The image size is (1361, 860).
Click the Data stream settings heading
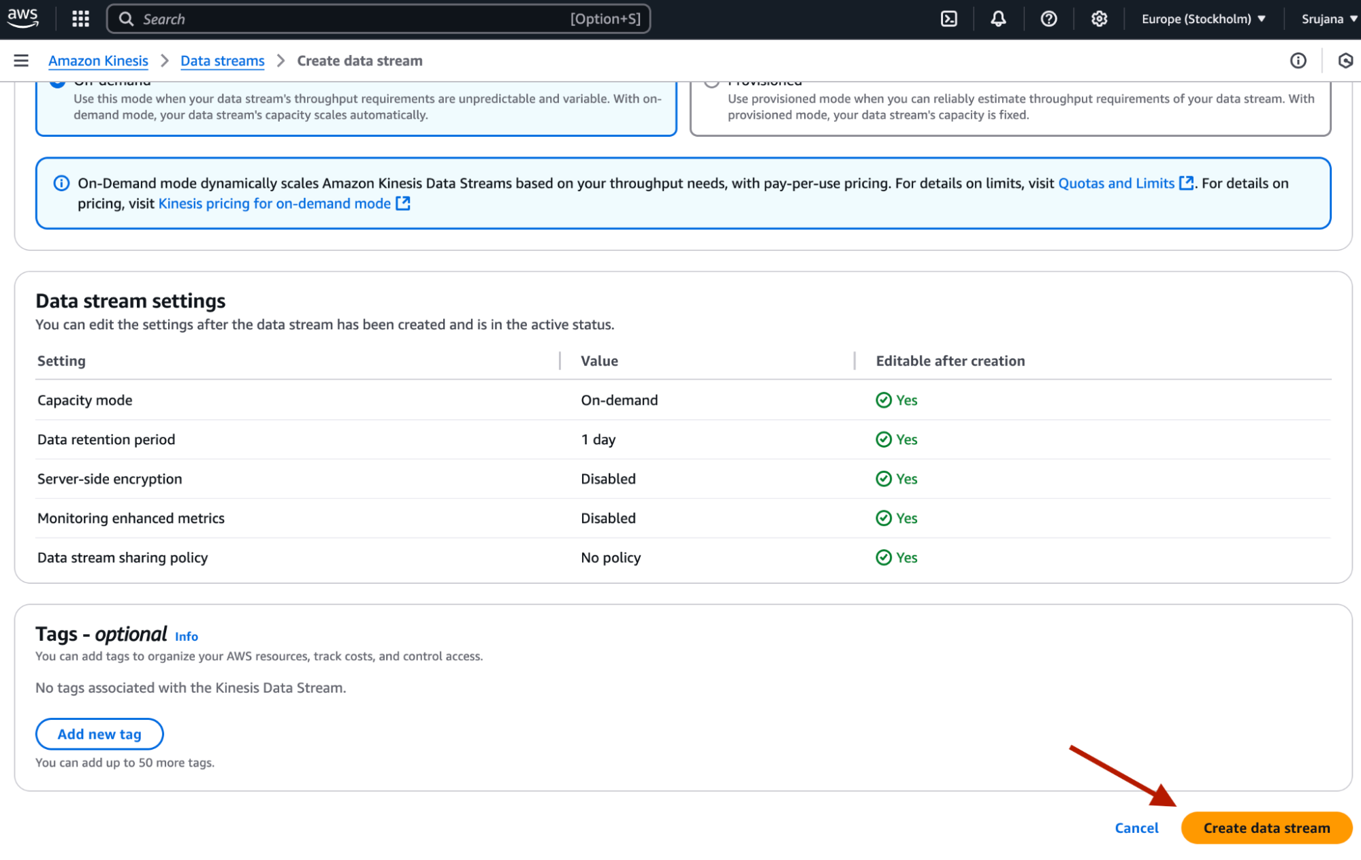(130, 301)
